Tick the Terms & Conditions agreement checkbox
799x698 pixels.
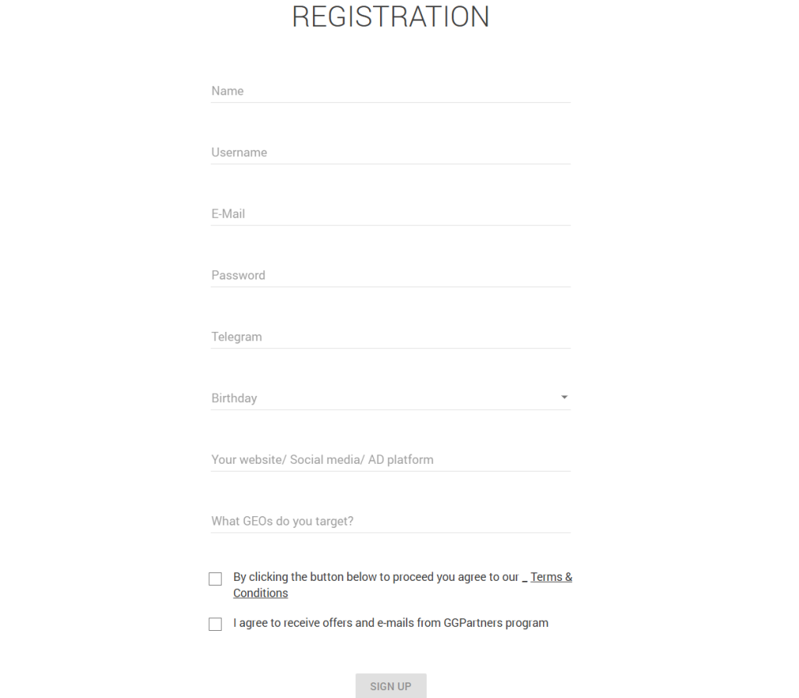(215, 579)
